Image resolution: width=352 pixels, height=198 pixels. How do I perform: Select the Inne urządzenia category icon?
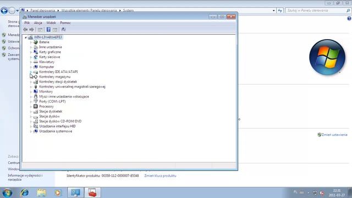coord(36,47)
